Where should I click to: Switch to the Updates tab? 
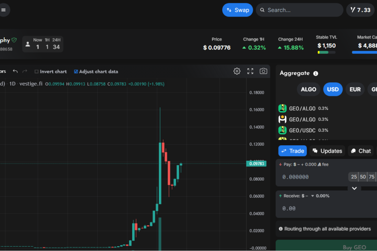tap(327, 151)
